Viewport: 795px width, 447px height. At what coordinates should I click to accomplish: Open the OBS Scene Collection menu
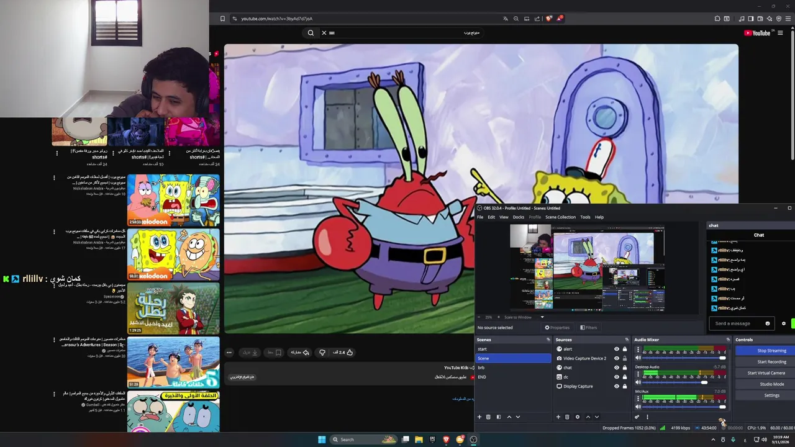[x=561, y=217]
